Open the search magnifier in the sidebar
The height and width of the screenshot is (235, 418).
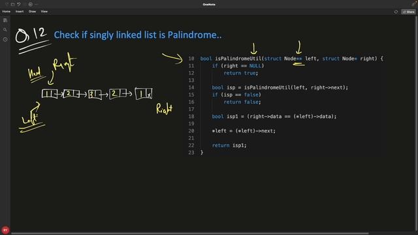point(5,30)
